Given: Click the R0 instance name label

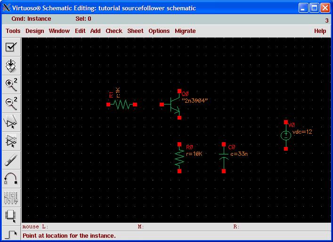Looking at the screenshot, I should (189, 147).
